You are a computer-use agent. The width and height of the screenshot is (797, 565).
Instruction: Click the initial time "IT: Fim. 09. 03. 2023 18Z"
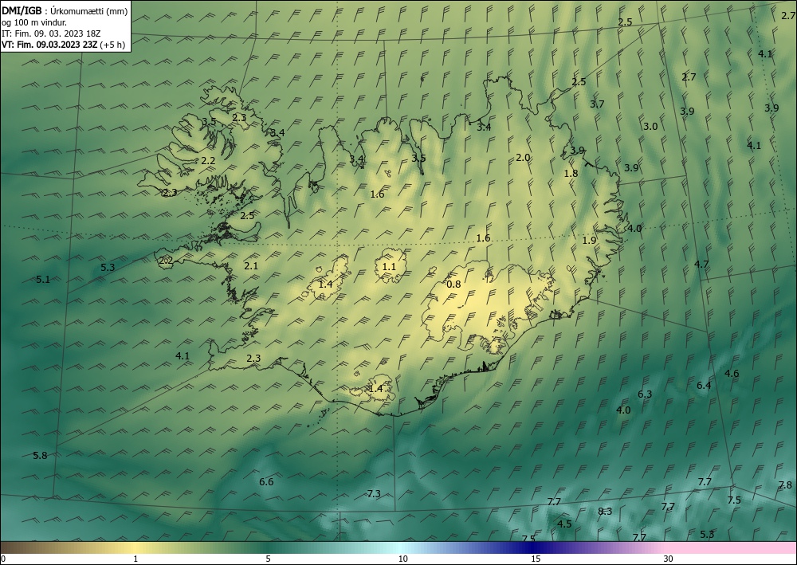pyautogui.click(x=51, y=33)
